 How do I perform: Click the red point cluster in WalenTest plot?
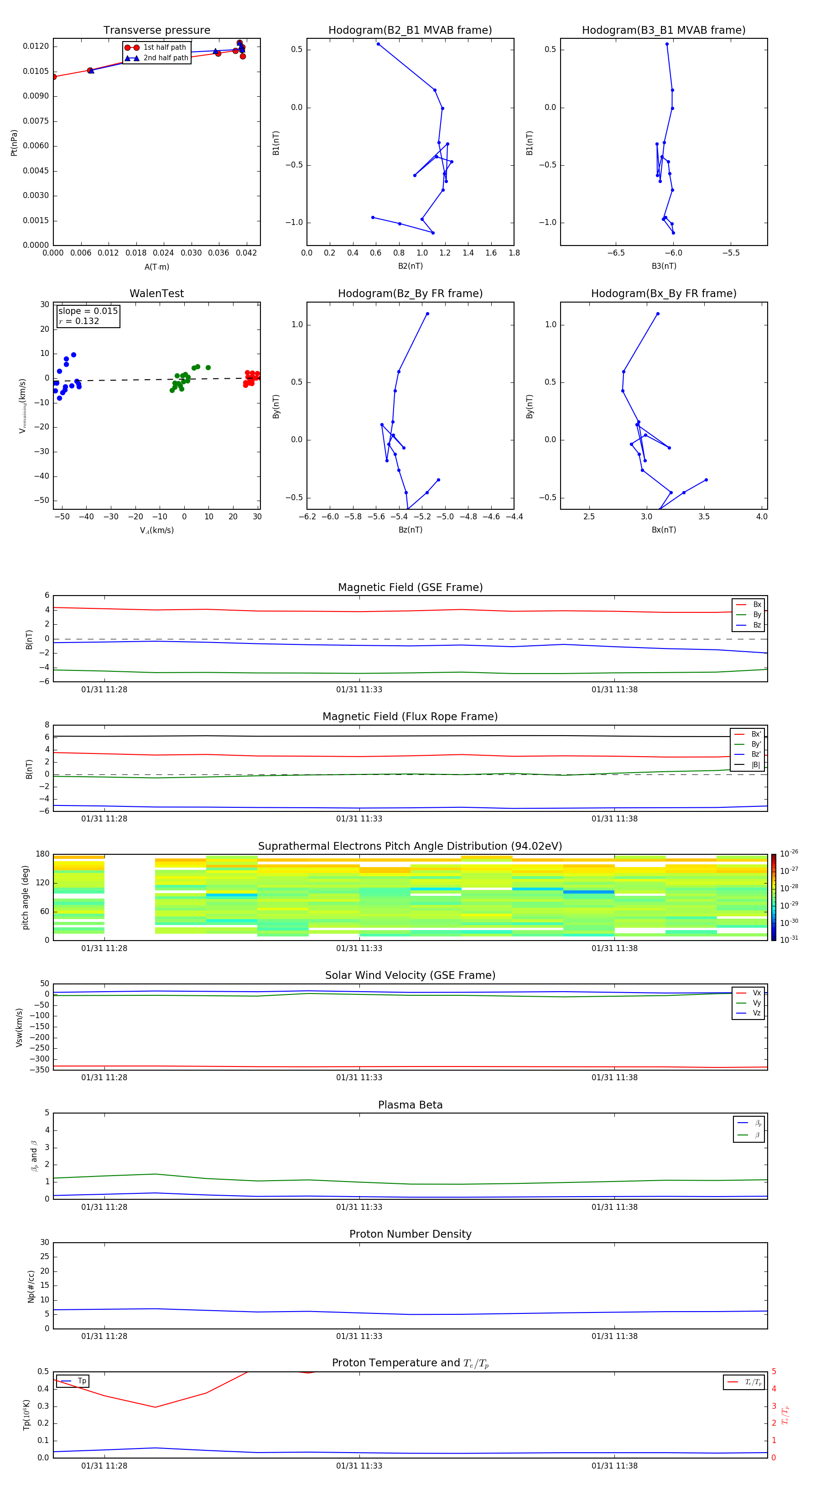click(251, 378)
